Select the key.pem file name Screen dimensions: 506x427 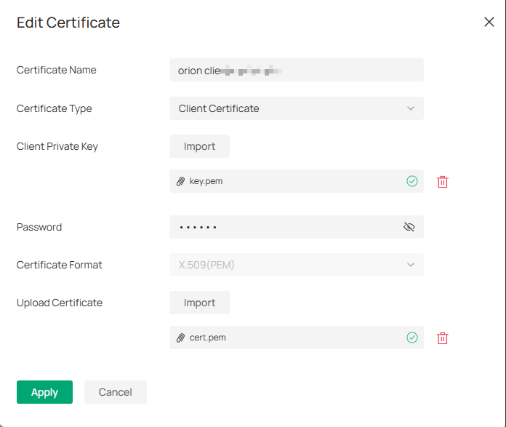click(x=206, y=181)
